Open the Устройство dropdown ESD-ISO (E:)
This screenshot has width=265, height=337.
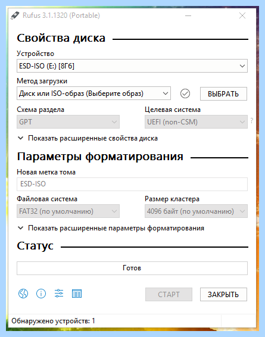(132, 65)
